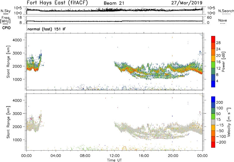Click the '60' label on the Nave axis
The image size is (234, 162).
coord(209,18)
